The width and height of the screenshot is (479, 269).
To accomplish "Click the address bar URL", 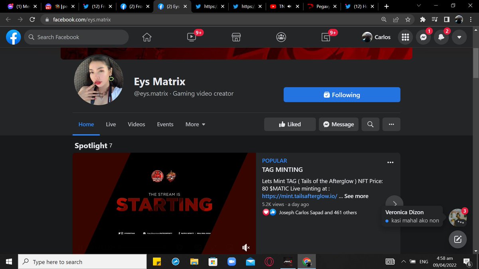I will pyautogui.click(x=82, y=19).
